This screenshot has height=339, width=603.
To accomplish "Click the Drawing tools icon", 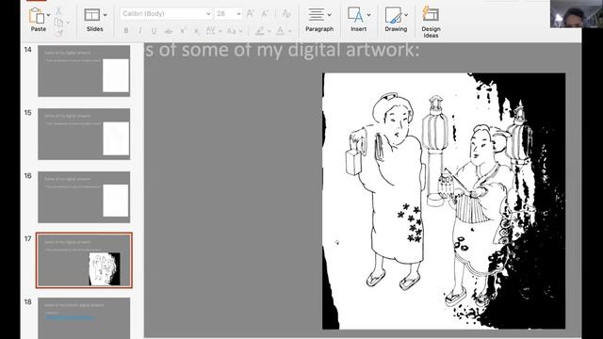I will [x=393, y=15].
